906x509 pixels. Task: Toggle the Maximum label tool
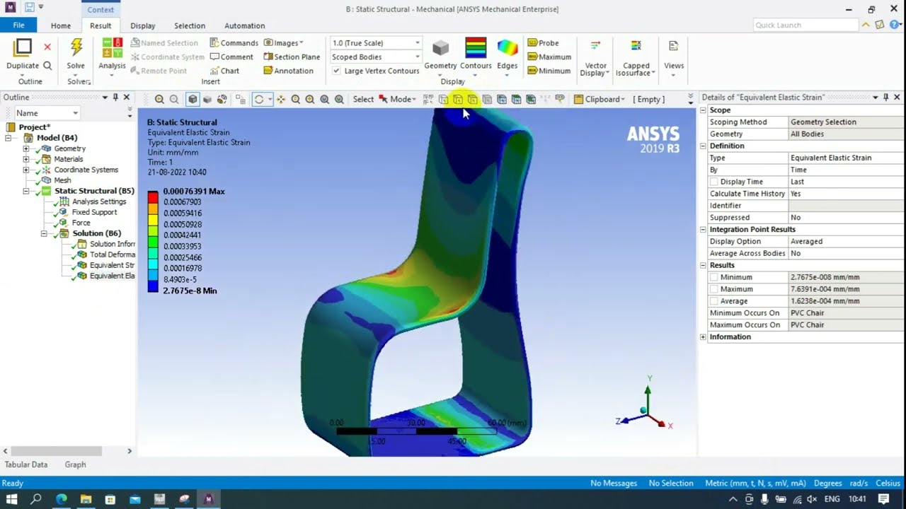[549, 57]
